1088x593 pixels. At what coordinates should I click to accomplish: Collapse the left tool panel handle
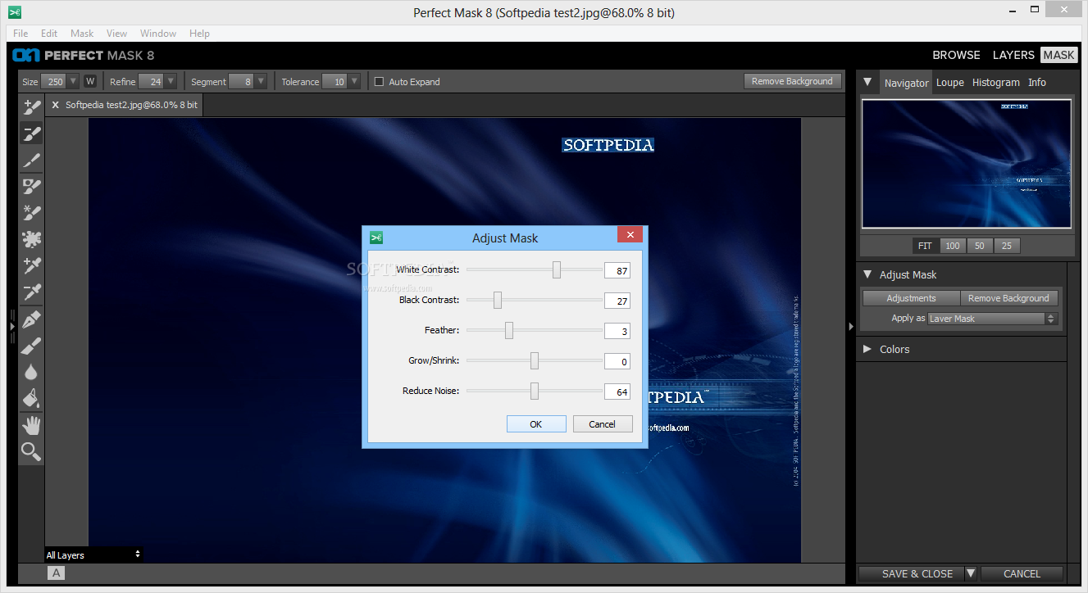point(11,326)
